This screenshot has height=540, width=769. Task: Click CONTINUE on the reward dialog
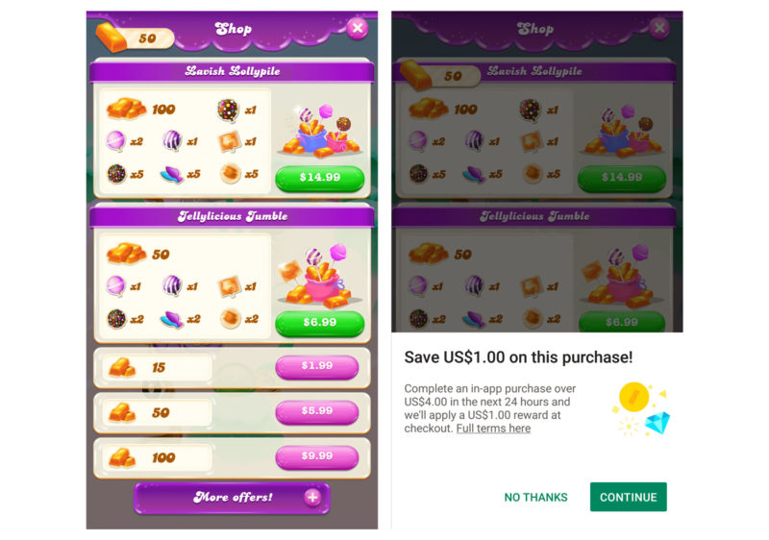[x=629, y=497]
